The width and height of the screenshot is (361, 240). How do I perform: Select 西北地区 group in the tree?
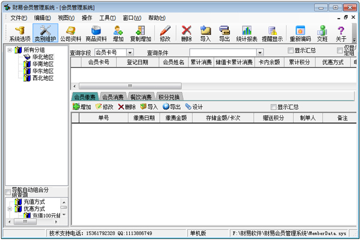(43, 78)
